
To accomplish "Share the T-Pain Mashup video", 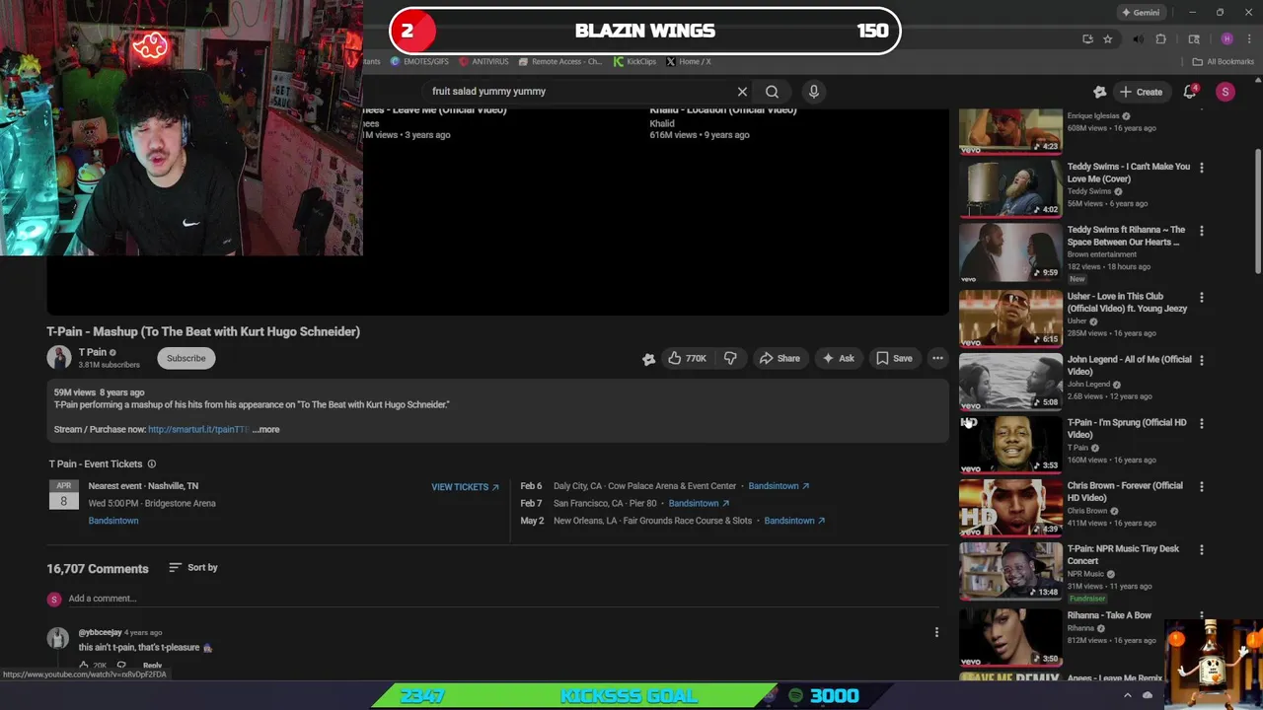I will [780, 358].
